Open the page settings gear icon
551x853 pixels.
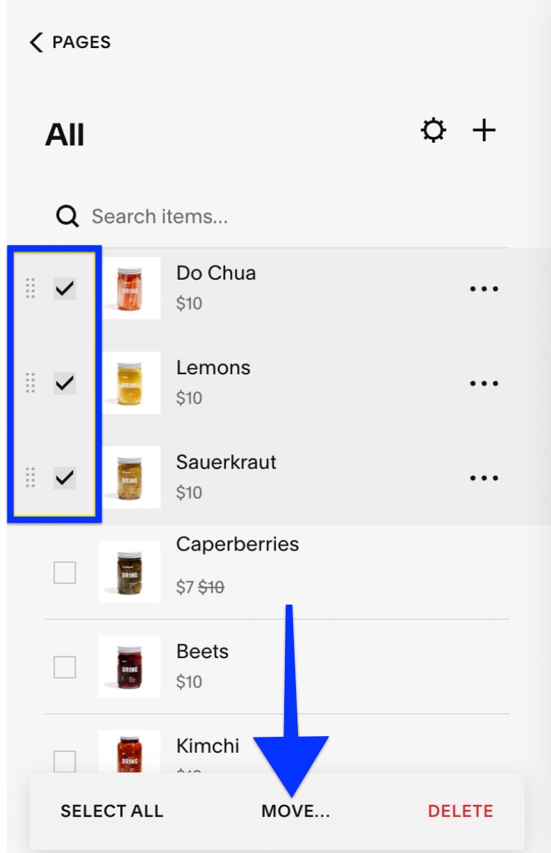434,131
